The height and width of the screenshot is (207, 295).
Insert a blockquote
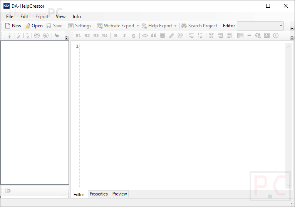[x=154, y=35]
